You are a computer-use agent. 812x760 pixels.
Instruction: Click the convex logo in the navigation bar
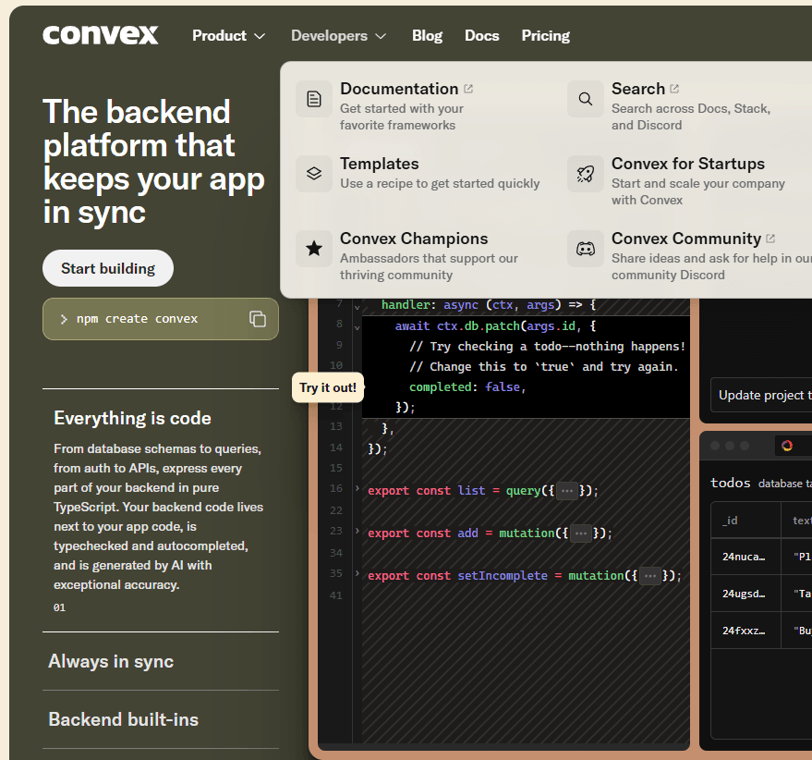[x=100, y=35]
